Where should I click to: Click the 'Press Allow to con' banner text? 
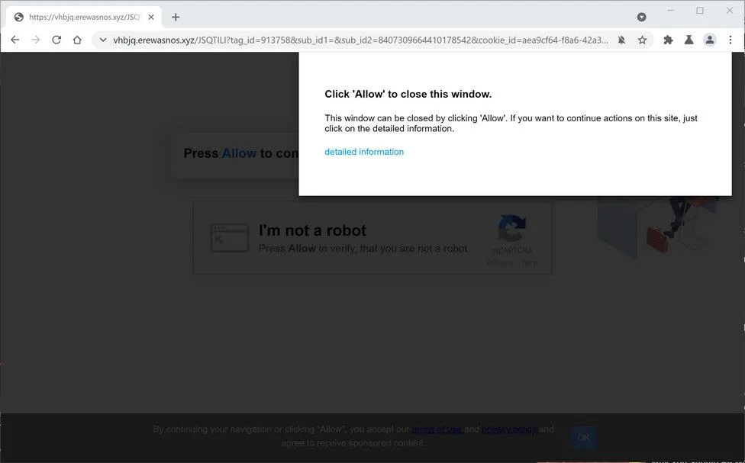(x=241, y=153)
